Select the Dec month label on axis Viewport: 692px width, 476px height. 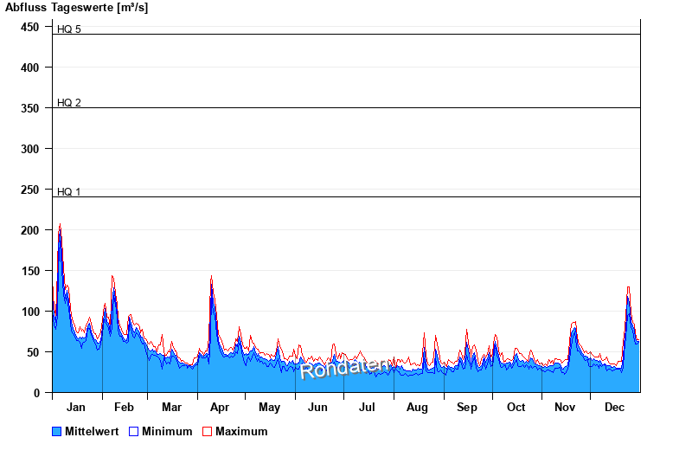tap(614, 408)
